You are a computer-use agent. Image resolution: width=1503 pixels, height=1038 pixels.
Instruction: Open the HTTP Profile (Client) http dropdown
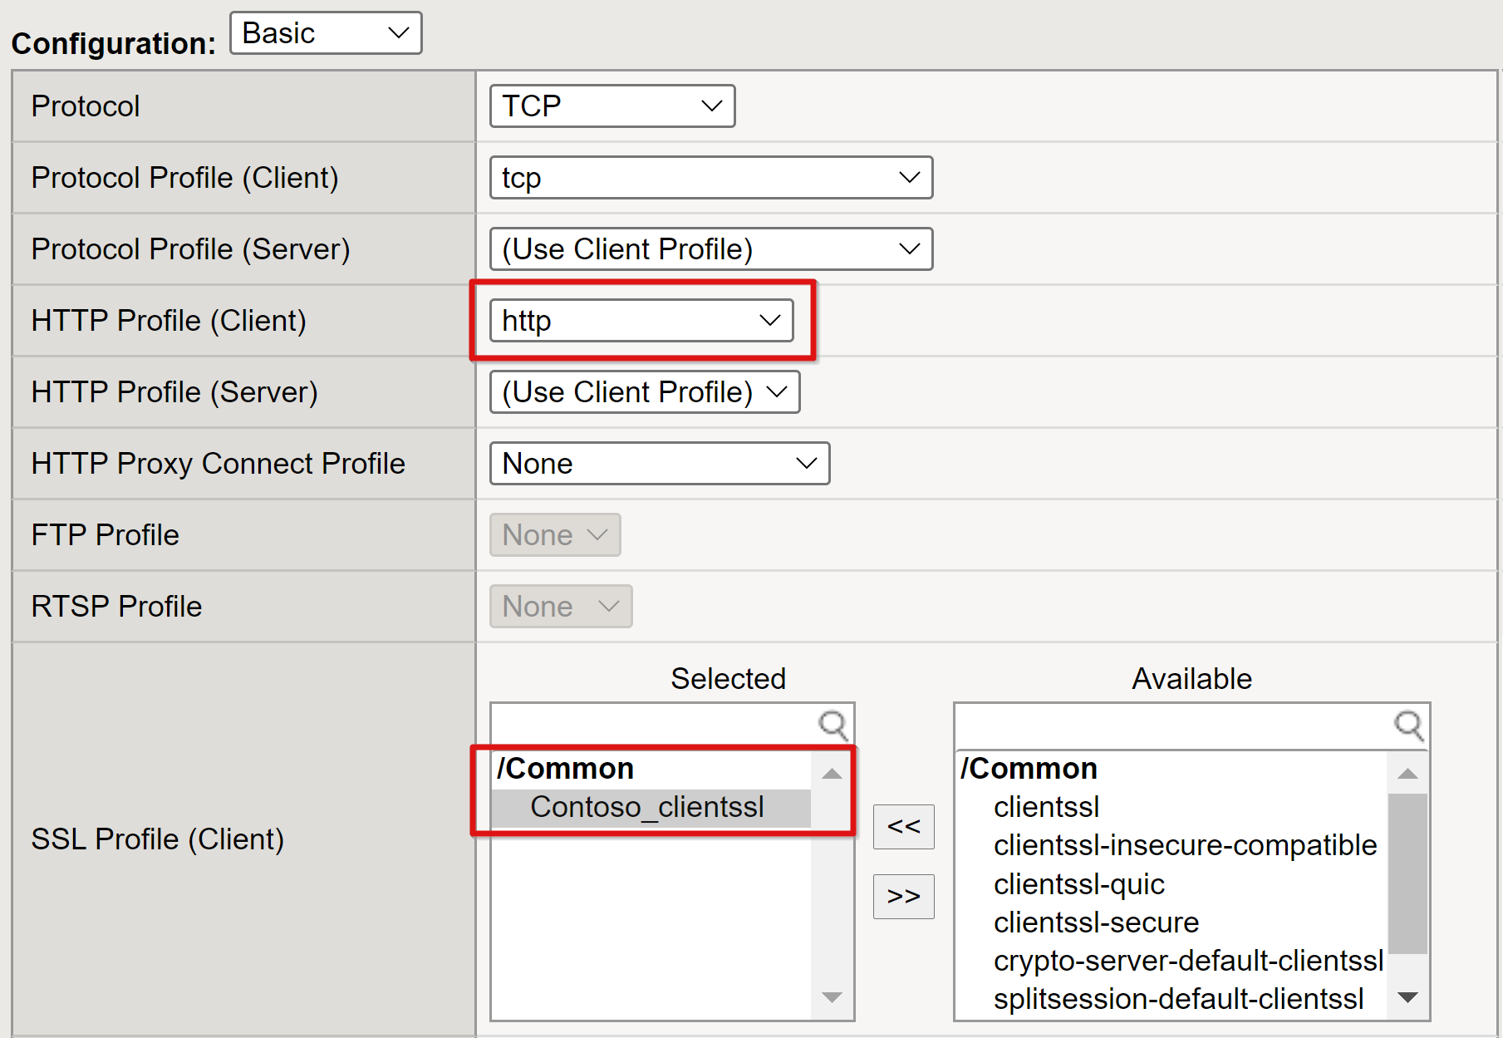[641, 320]
